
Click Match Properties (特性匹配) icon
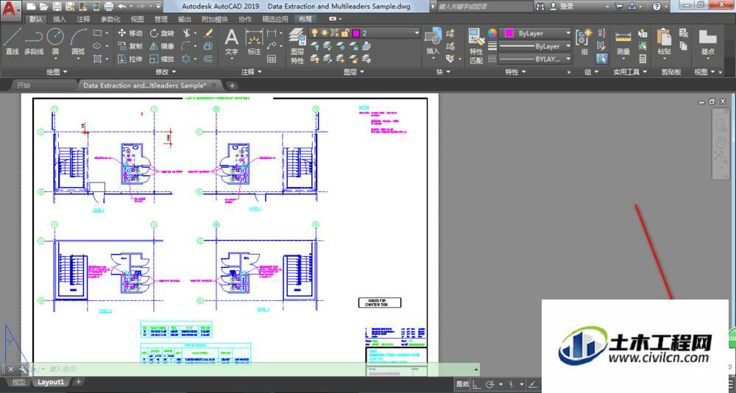click(476, 46)
